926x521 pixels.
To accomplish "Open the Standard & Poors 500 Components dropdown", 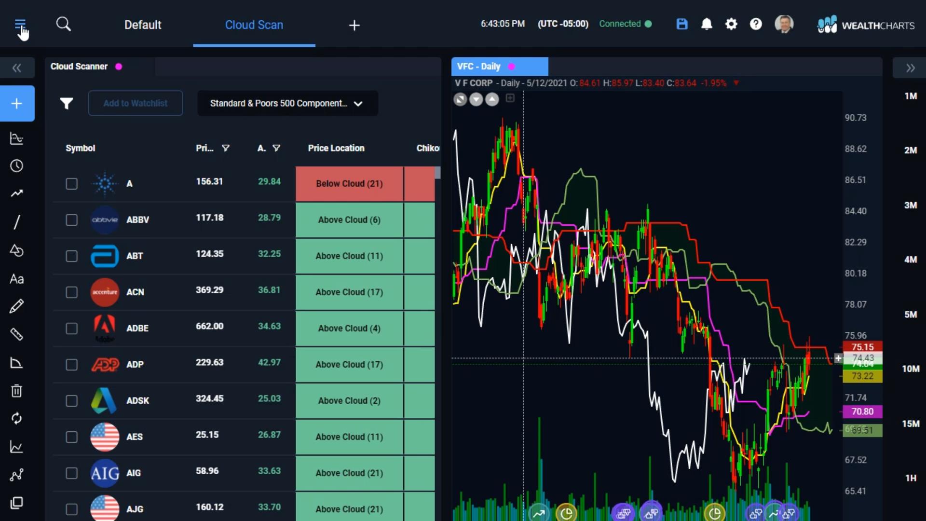I will [287, 103].
